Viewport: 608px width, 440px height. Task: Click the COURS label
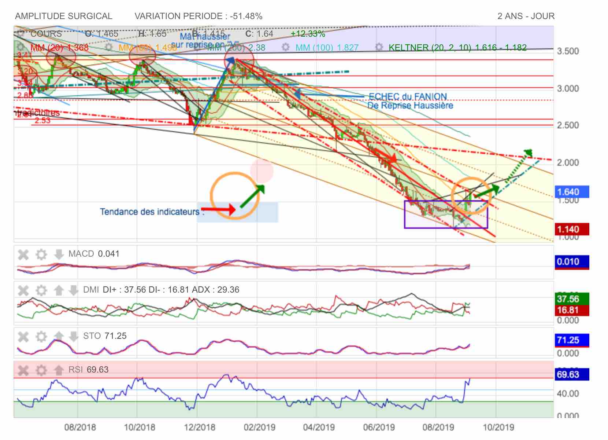point(46,34)
